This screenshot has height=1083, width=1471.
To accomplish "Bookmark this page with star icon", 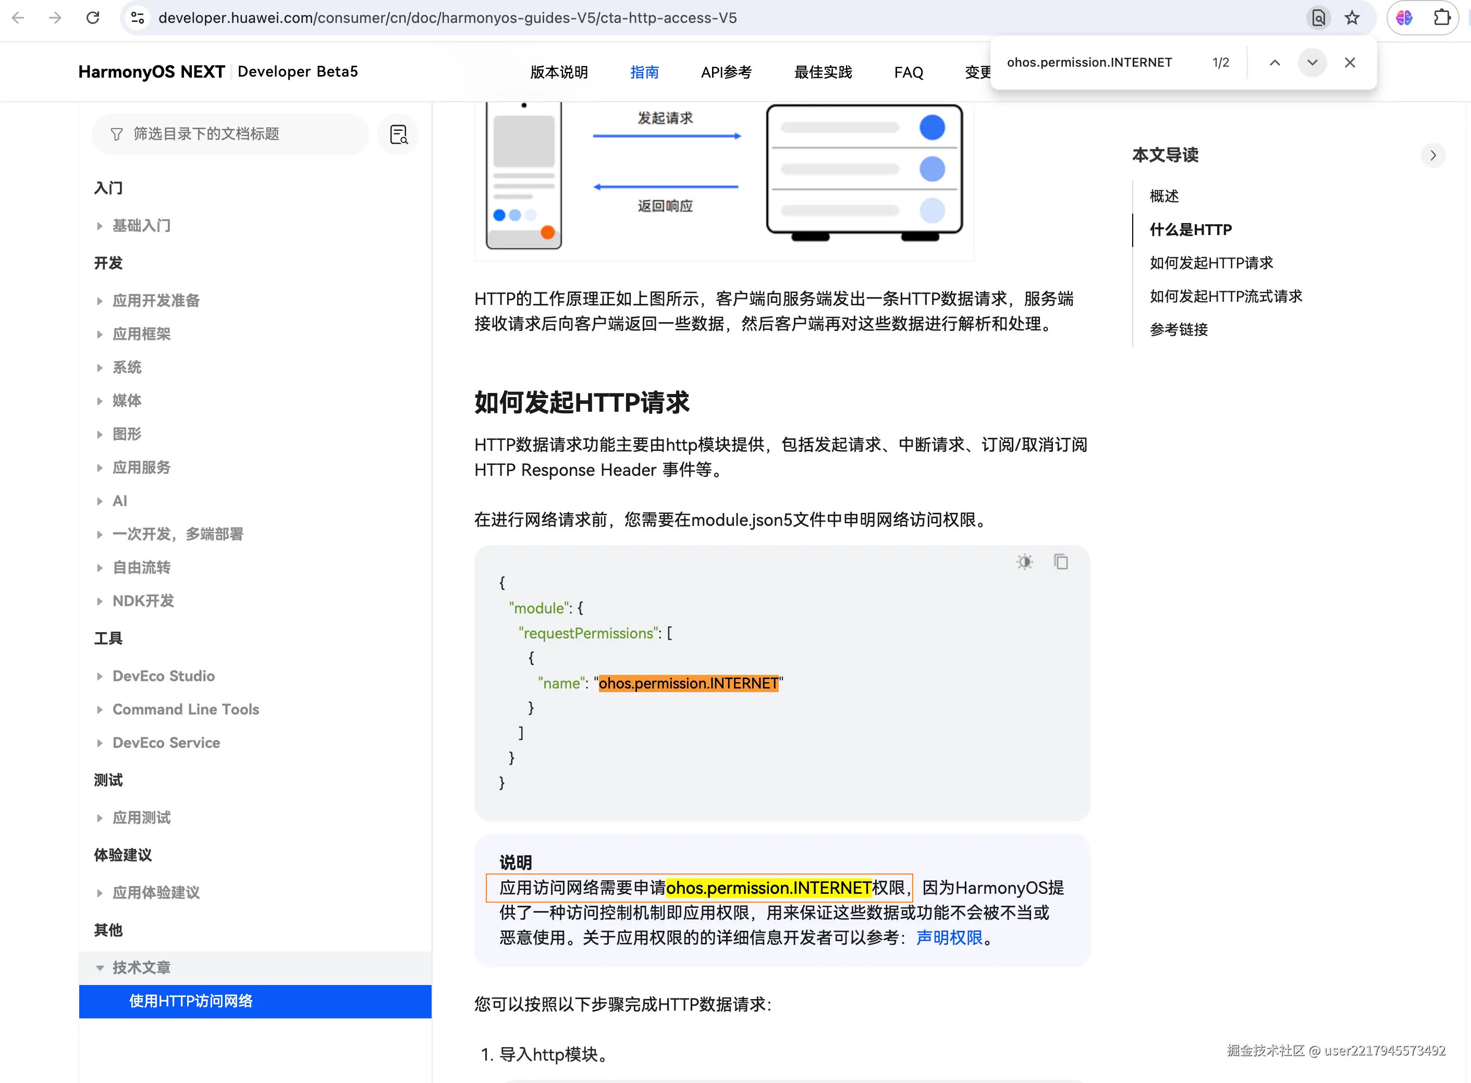I will point(1352,18).
